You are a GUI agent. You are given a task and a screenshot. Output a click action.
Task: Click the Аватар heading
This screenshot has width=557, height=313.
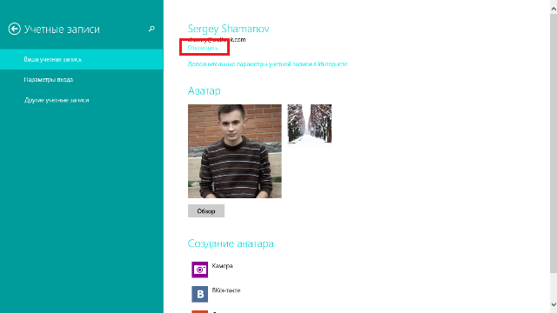(205, 90)
